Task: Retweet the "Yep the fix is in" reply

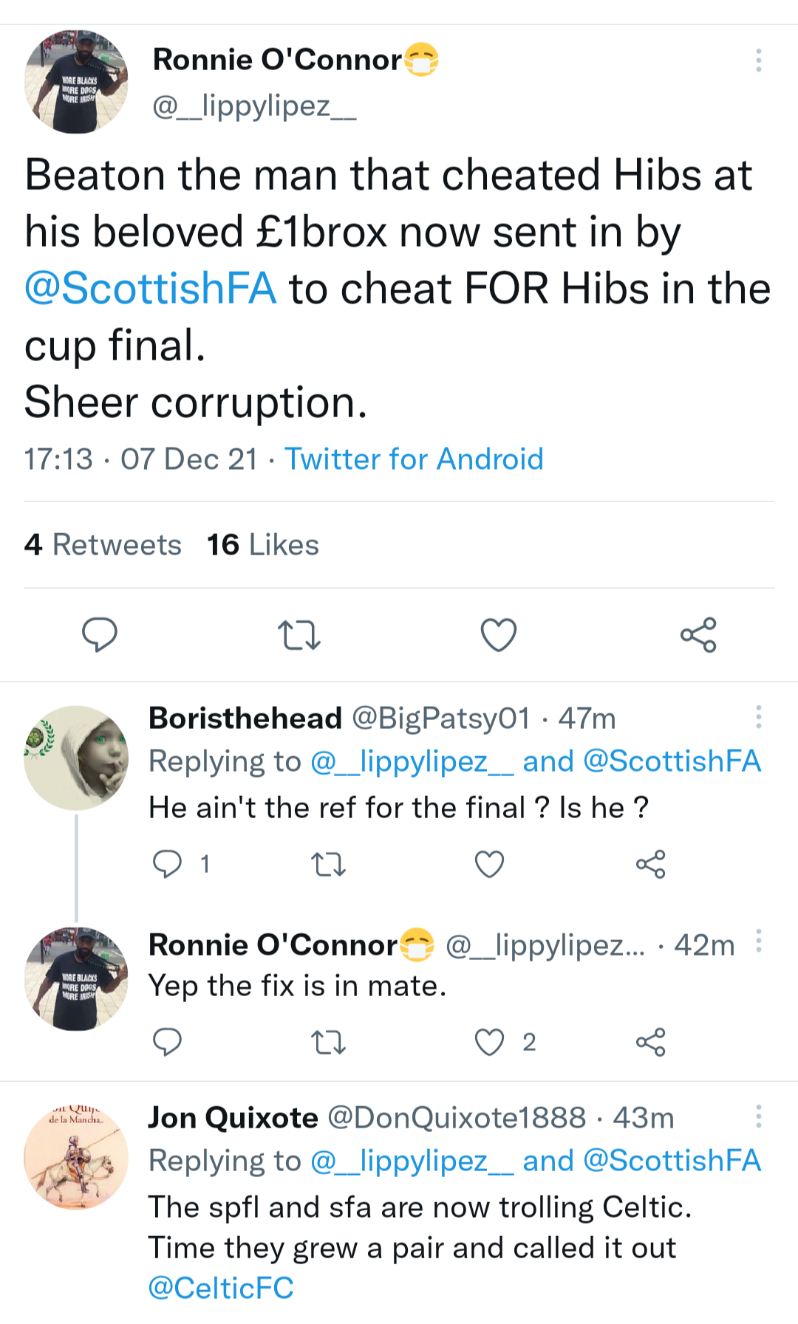Action: 328,1042
